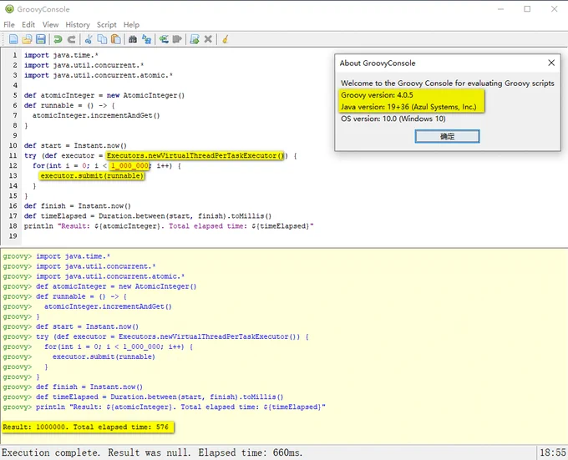
Task: Click 'import java.util.concurrent.atomic.*' on editor line 3
Action: pyautogui.click(x=99, y=75)
